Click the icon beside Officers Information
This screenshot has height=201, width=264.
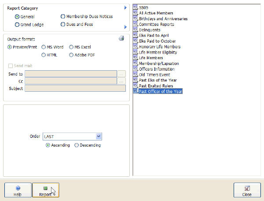click(x=135, y=69)
